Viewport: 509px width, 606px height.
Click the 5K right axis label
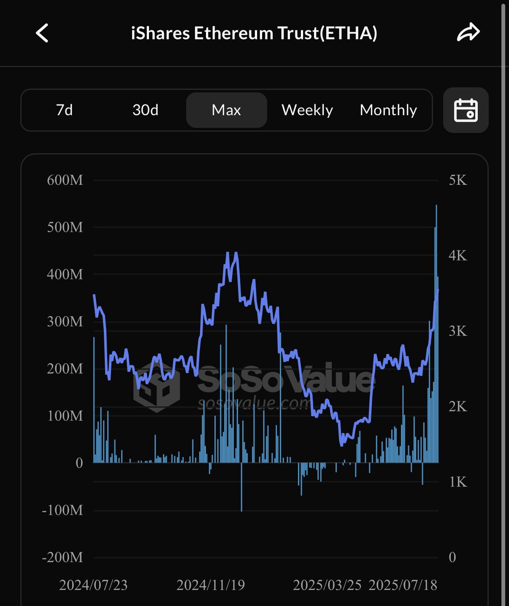point(458,180)
